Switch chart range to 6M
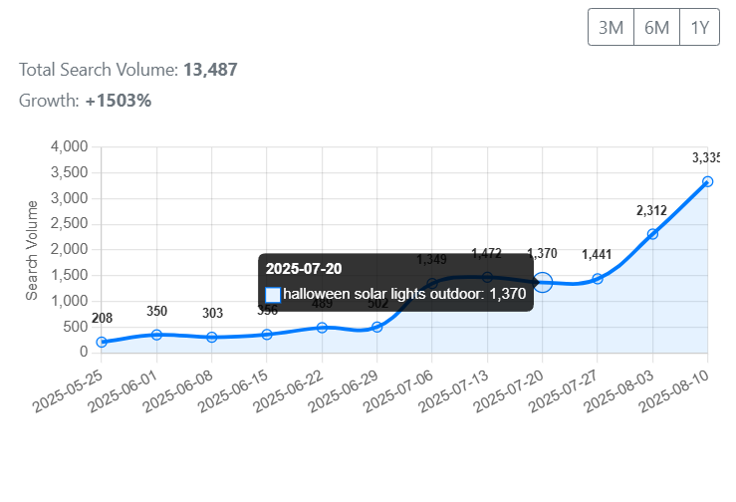Screen dimensions: 736x502 click(656, 27)
